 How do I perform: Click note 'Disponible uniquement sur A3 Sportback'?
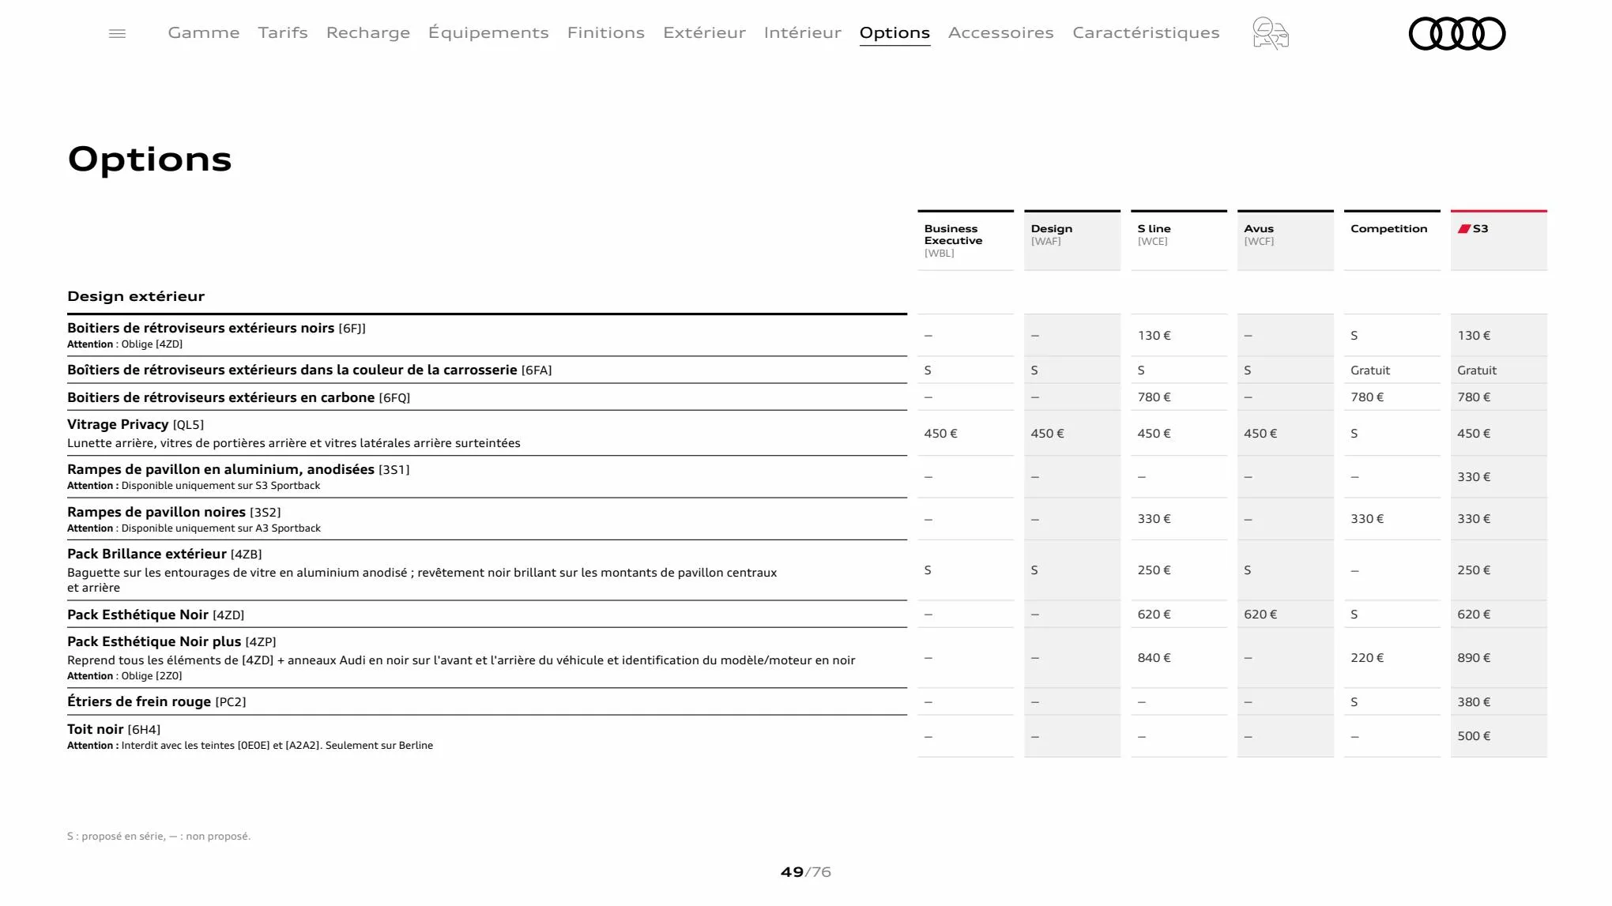pos(220,528)
